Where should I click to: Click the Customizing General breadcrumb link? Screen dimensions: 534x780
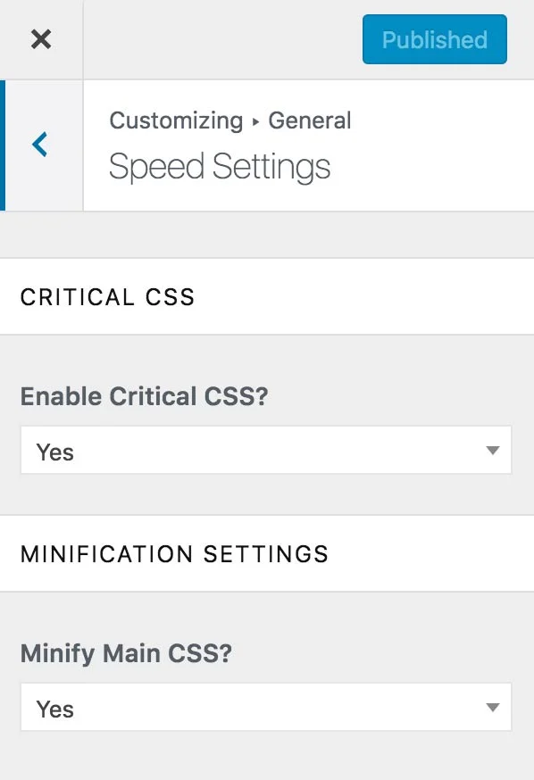[230, 120]
